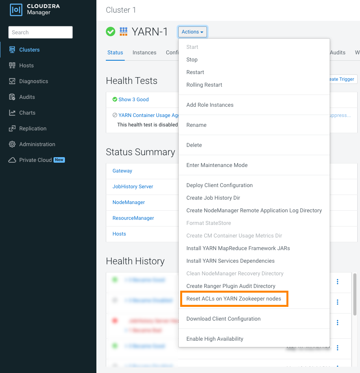Select Reset ACLs on YARN Zookeeper nodes
Viewport: 360px width, 373px height.
[x=234, y=299]
